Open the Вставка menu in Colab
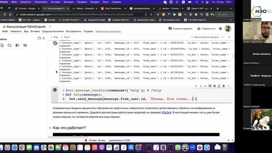The image size is (272, 153). pos(35,31)
